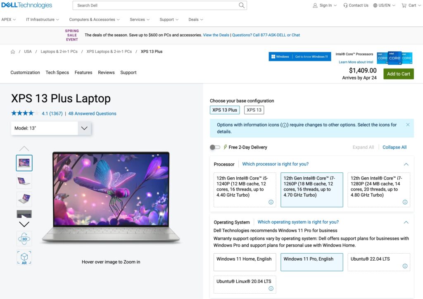Select the XPS 13 base configuration
The height and width of the screenshot is (299, 423).
(254, 110)
